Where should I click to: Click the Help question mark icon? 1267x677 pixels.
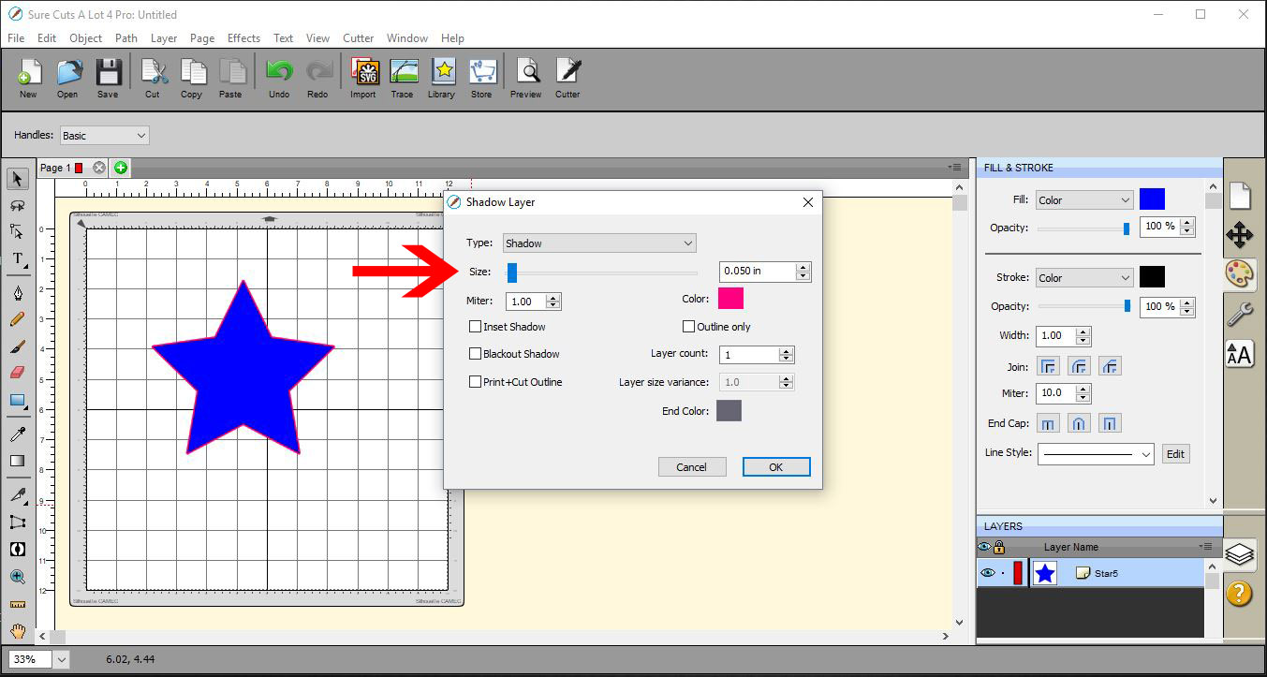pos(1239,593)
